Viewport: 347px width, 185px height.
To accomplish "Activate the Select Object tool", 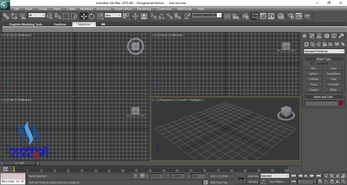I will 50,16.
